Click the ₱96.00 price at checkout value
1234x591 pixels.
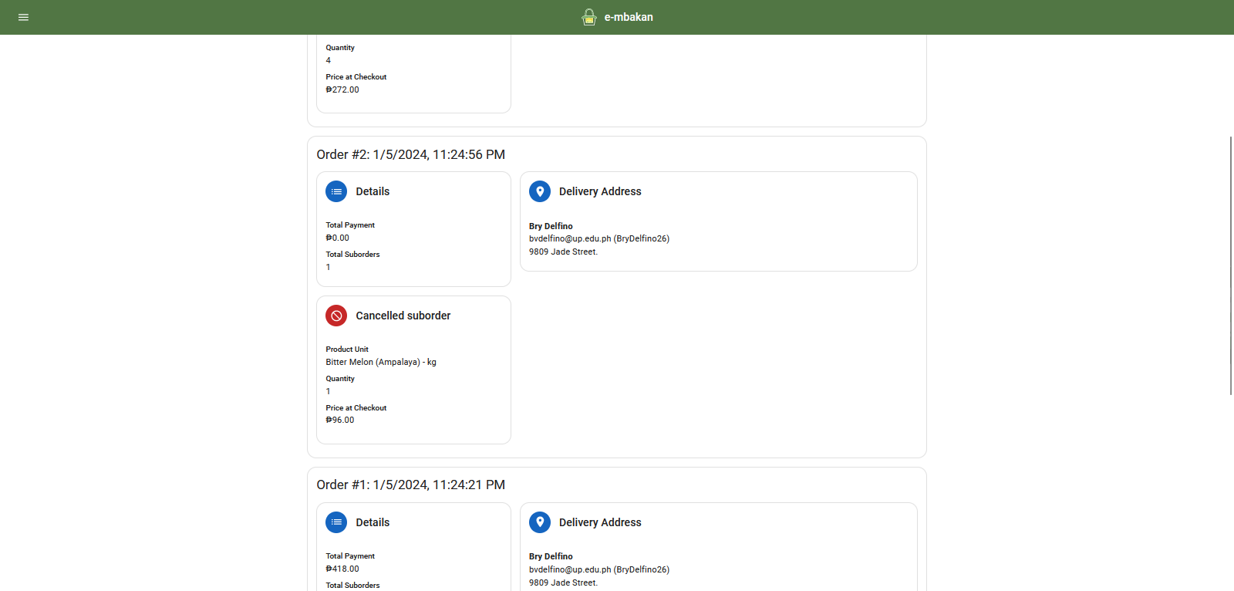tap(340, 420)
